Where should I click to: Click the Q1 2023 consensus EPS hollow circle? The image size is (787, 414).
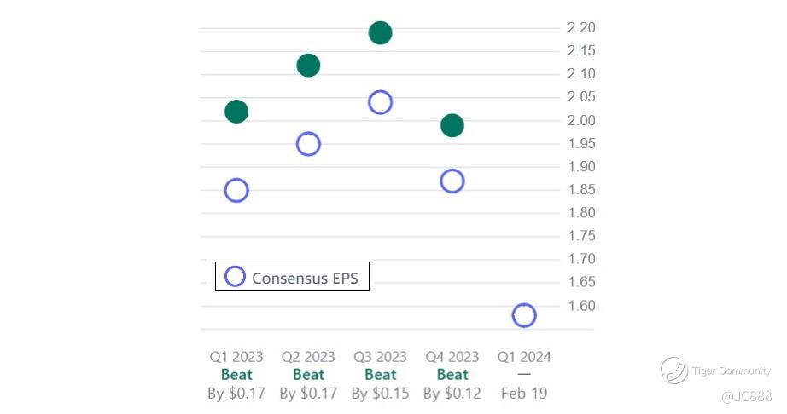click(236, 190)
